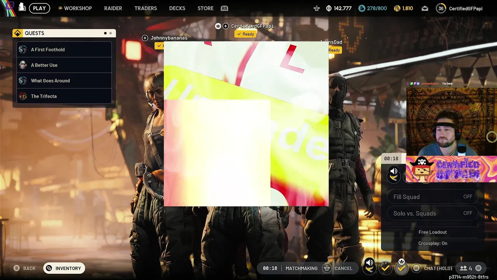Open the CertifiedGFPapi profile name in the top bar
The width and height of the screenshot is (497, 280).
466,8
